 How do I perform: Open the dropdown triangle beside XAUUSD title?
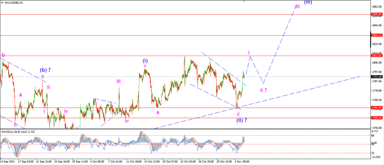coord(2,3)
